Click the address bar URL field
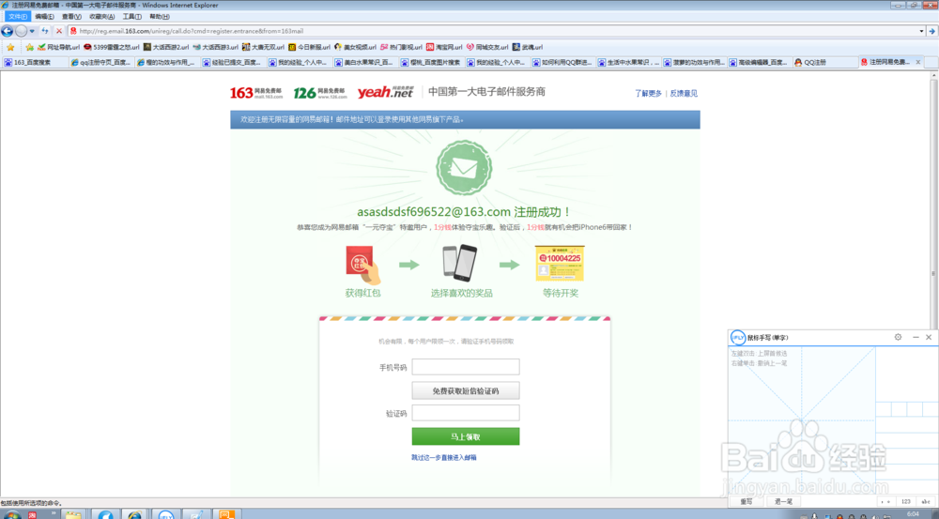 [x=493, y=31]
